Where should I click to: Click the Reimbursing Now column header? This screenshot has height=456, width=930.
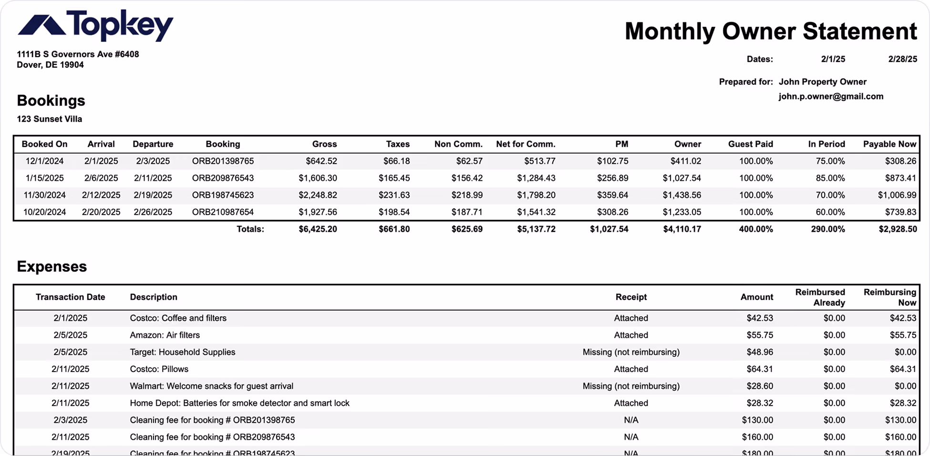(x=889, y=297)
